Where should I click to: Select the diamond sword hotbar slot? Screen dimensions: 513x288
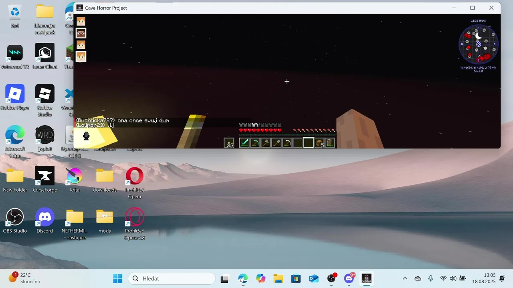click(x=244, y=143)
